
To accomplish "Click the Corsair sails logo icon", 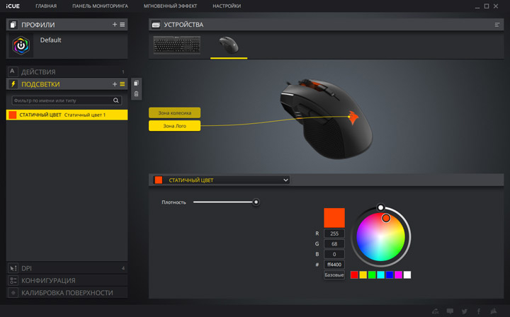I will click(x=494, y=311).
